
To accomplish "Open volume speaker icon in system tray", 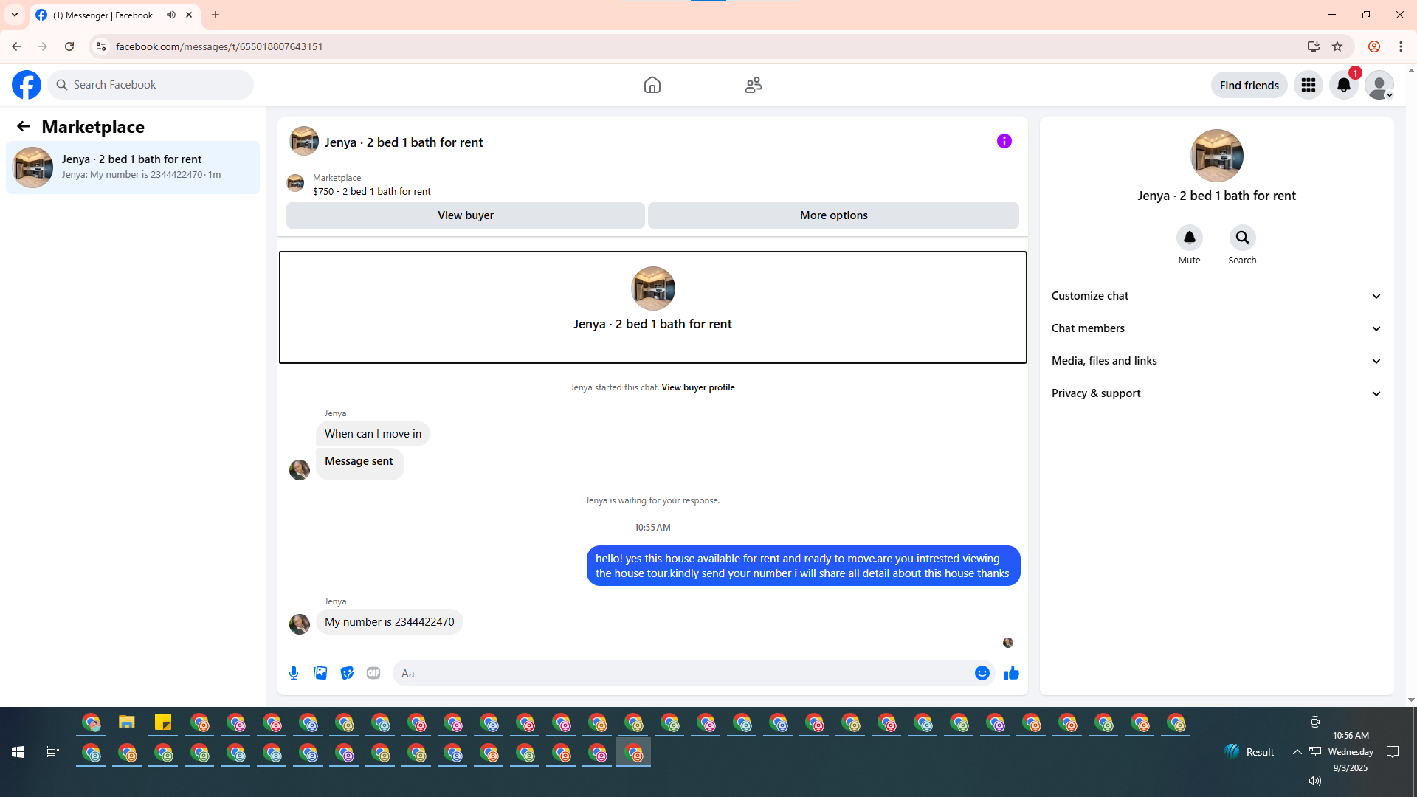I will pyautogui.click(x=1315, y=781).
